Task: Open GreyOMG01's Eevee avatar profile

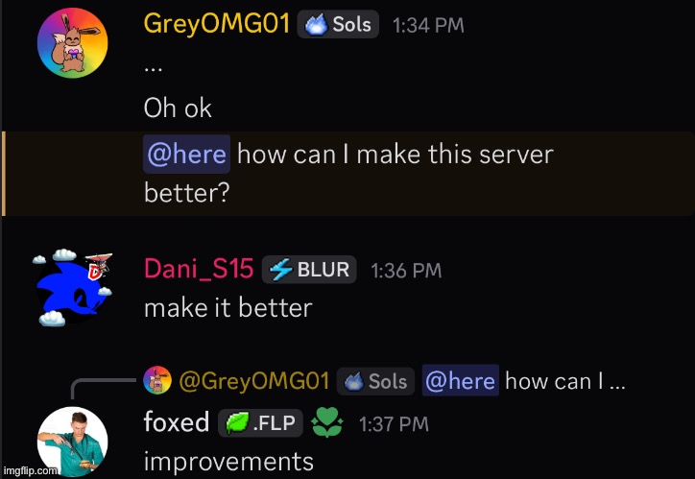Action: point(72,43)
